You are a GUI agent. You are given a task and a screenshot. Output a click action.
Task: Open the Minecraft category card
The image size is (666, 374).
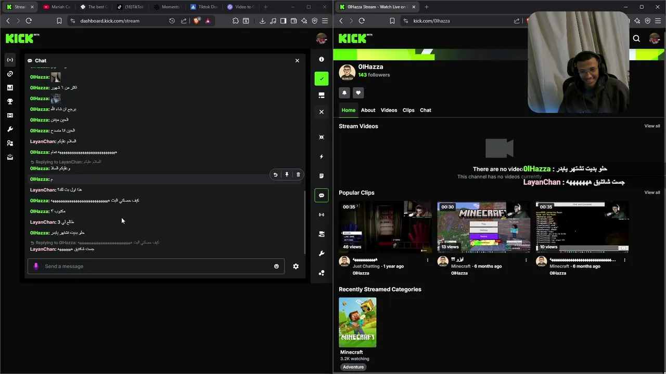(357, 323)
